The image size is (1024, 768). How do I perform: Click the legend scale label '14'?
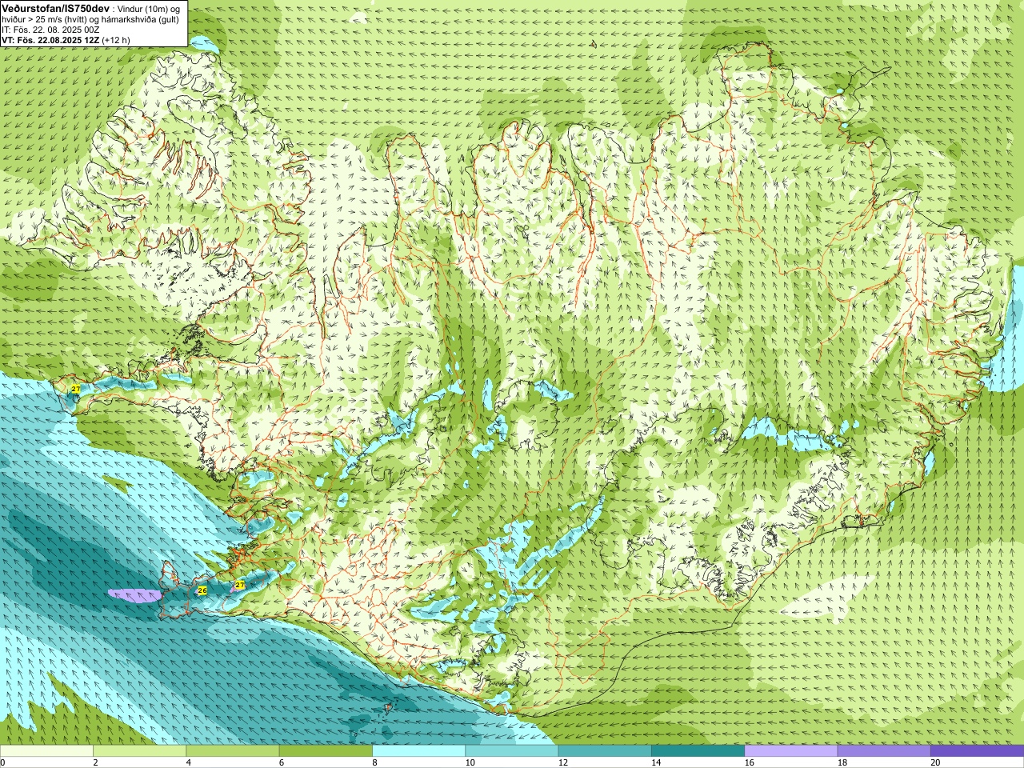coord(656,762)
